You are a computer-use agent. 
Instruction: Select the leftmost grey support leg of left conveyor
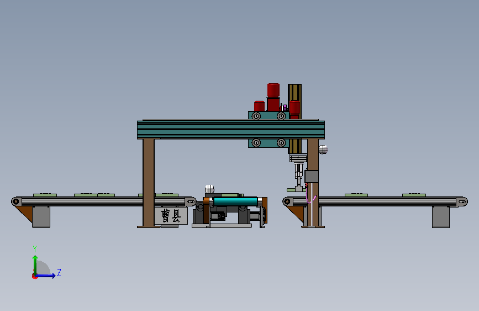click(41, 217)
